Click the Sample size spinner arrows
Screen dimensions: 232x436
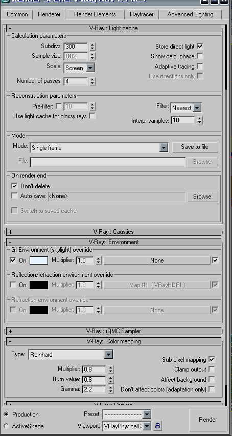[92, 56]
